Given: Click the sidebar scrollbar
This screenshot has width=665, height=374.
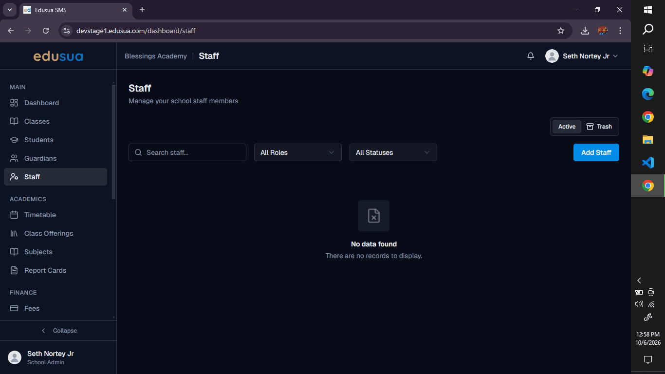Looking at the screenshot, I should (114, 141).
